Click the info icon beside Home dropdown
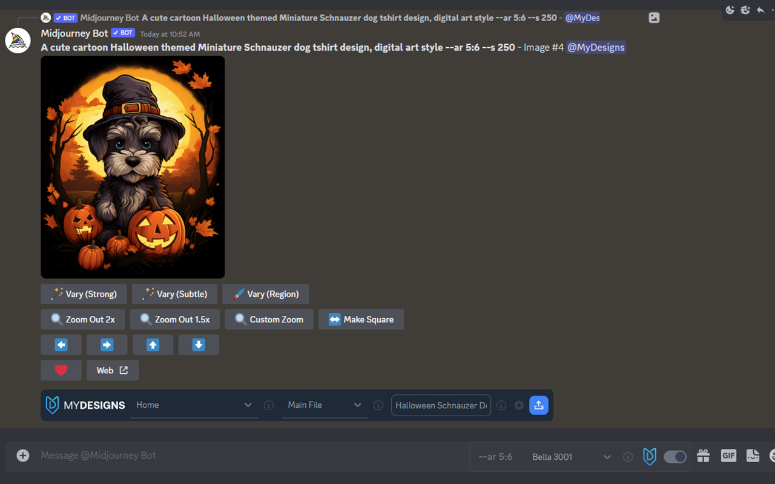 [x=269, y=405]
